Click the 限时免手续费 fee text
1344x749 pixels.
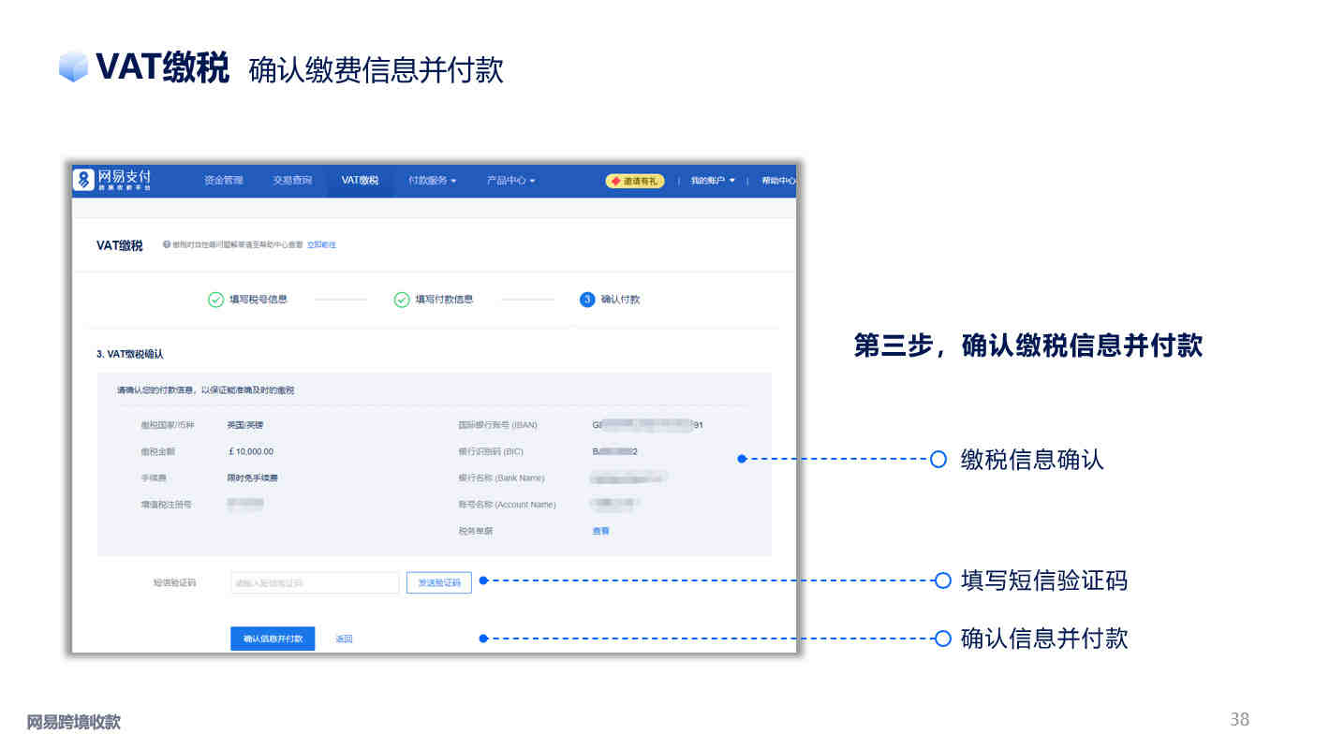coord(253,477)
